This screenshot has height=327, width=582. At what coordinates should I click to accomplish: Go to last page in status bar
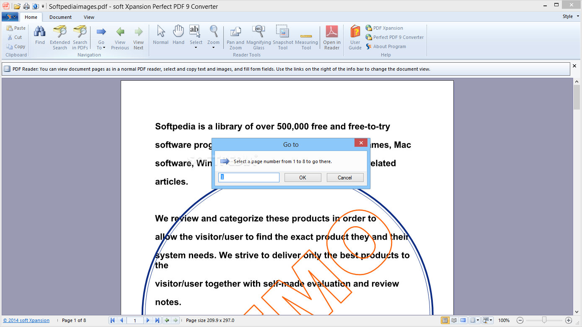coord(157,320)
